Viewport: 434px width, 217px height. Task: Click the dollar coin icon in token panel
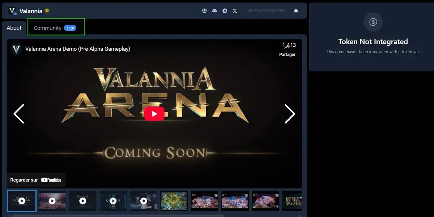pyautogui.click(x=373, y=22)
